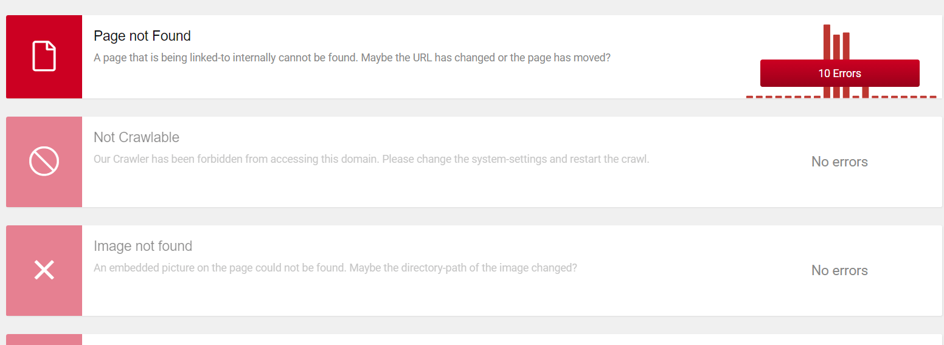Click the embedded picture description text

(335, 267)
